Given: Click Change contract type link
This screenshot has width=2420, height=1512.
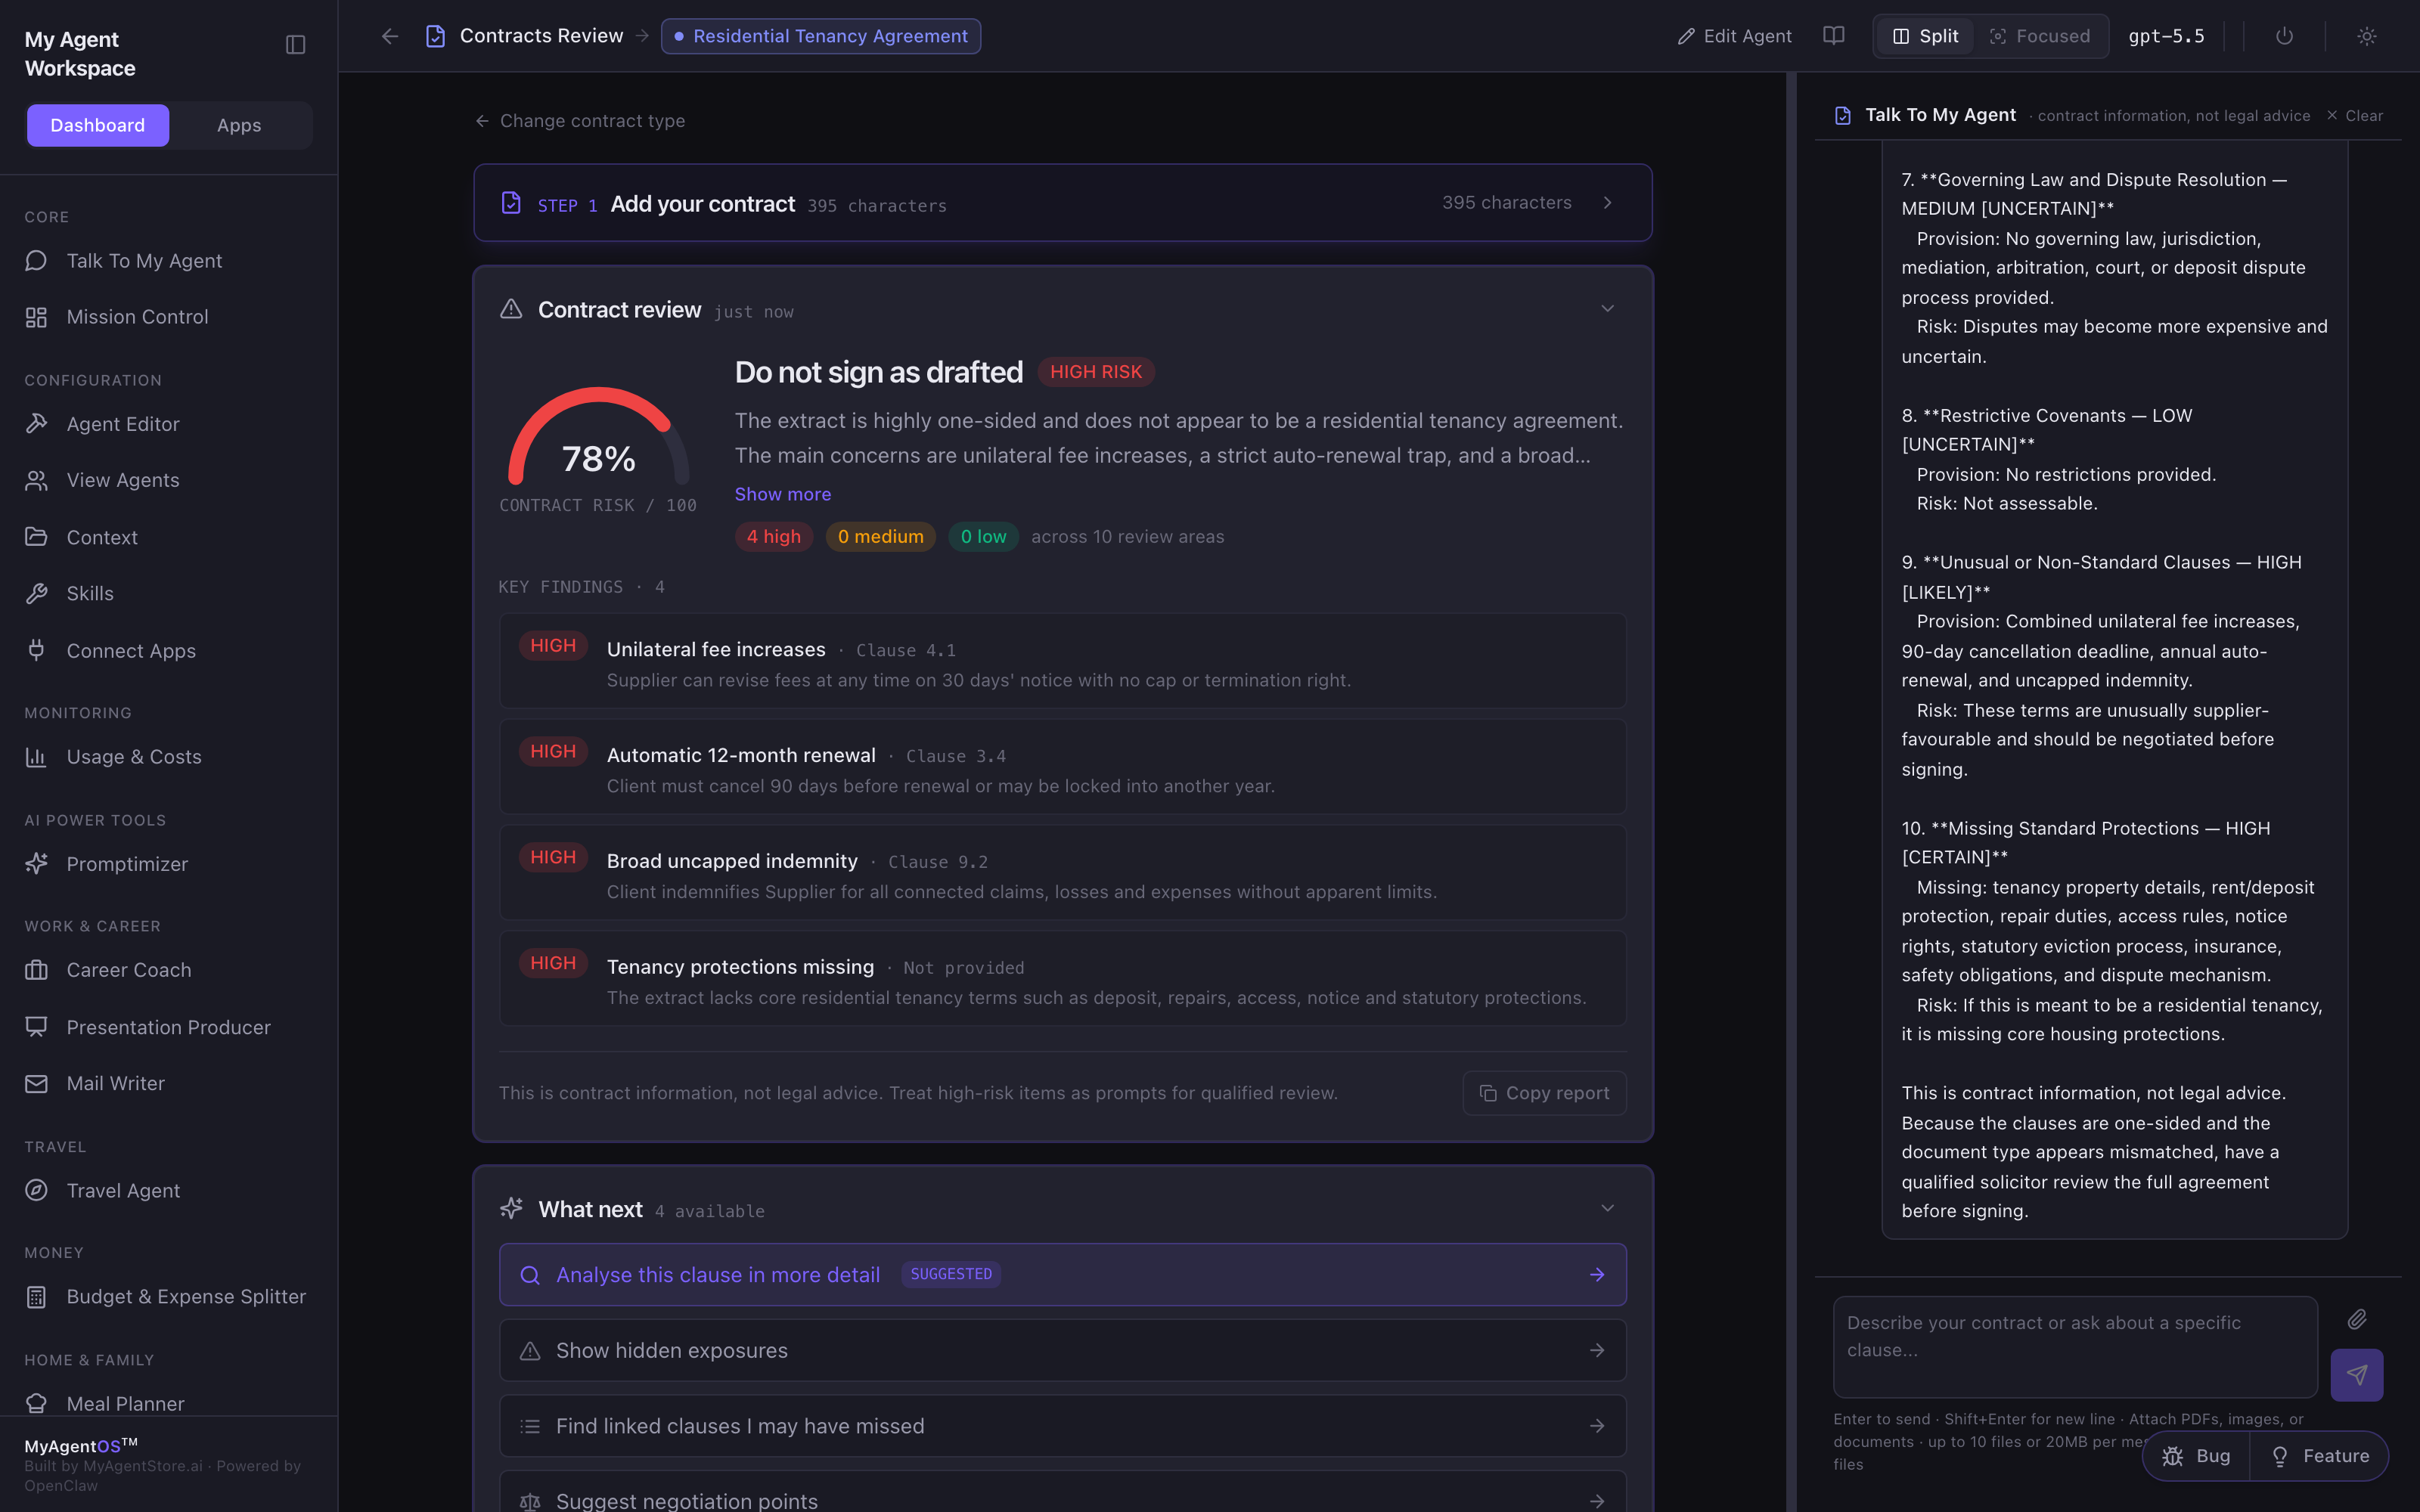Looking at the screenshot, I should (x=580, y=121).
